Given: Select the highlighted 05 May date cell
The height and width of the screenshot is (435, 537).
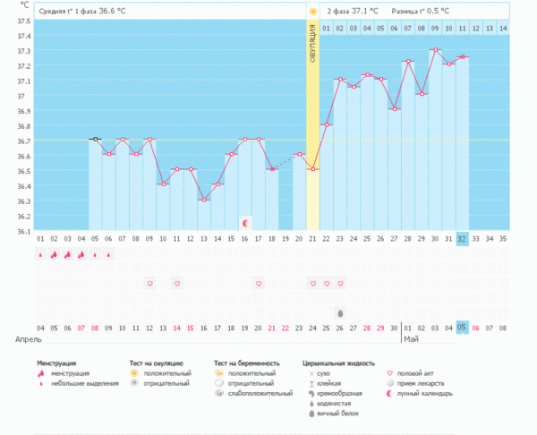Looking at the screenshot, I should 462,328.
